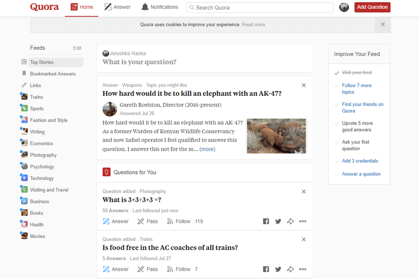Viewport: 419px width, 279px height.
Task: Click the search magnifier icon
Action: (x=192, y=7)
